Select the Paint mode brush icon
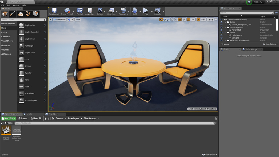This screenshot has height=157, width=279. [12, 14]
